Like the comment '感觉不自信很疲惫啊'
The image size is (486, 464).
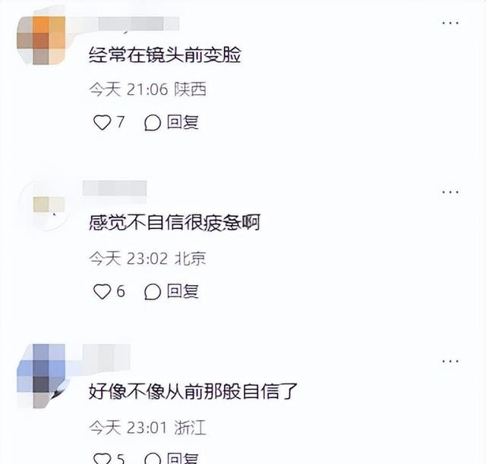pos(102,292)
